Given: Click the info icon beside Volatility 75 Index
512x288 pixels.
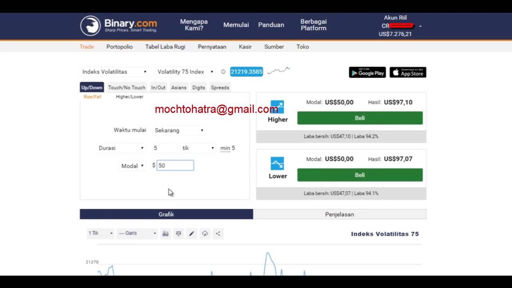Looking at the screenshot, I should coord(223,72).
